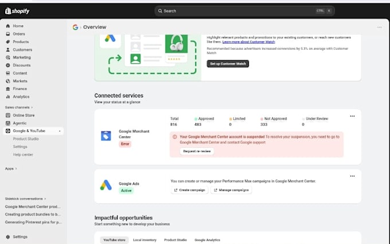
Task: Click Request re-review button
Action: (x=197, y=151)
